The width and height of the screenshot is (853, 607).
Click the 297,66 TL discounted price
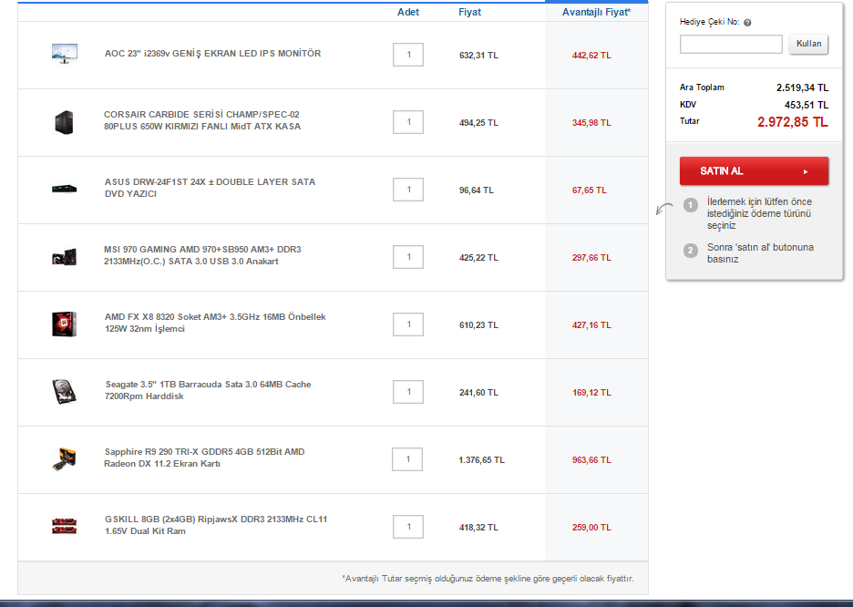pos(591,258)
